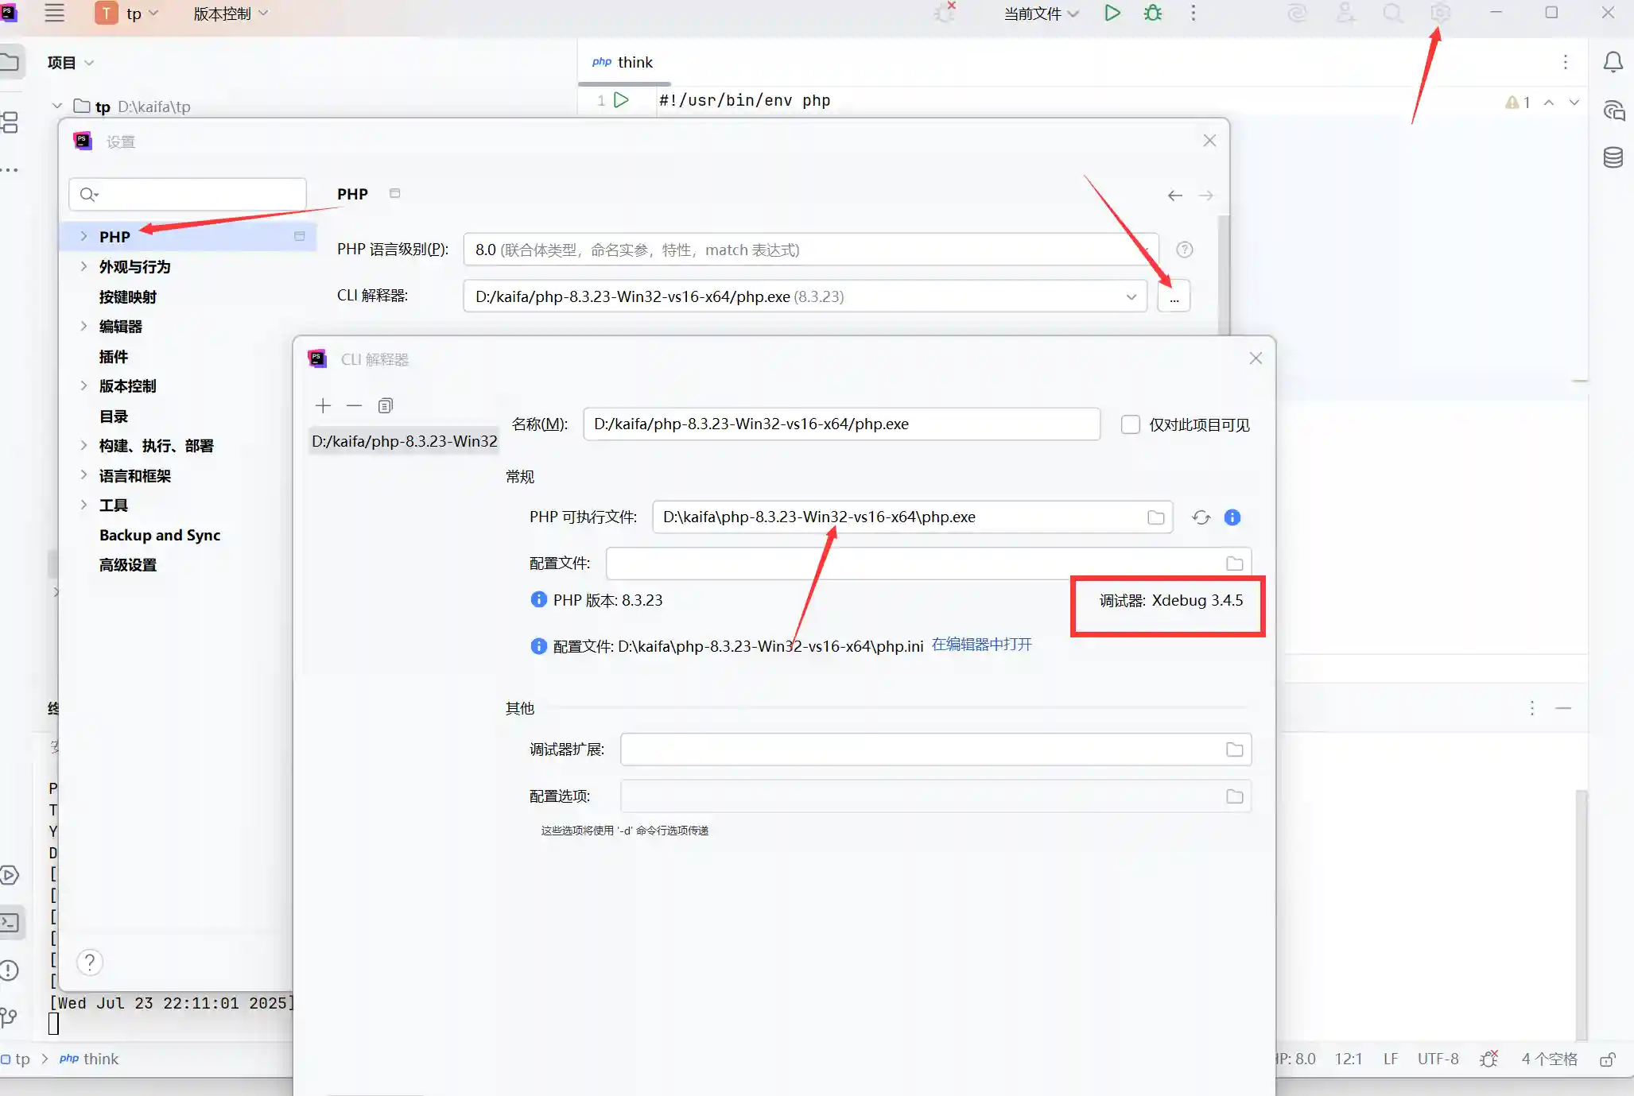
Task: Click the Debug bug icon in toolbar
Action: coord(1152,13)
